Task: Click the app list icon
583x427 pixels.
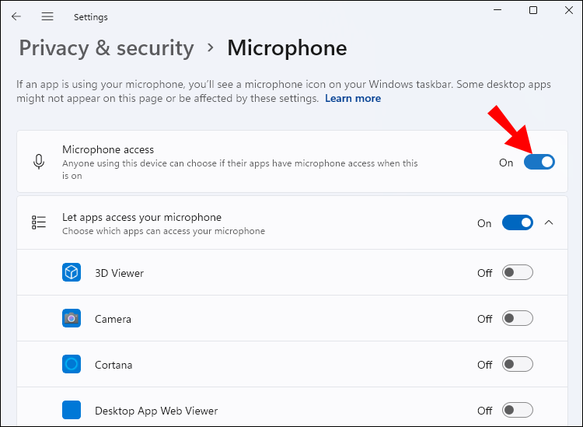Action: (x=38, y=223)
